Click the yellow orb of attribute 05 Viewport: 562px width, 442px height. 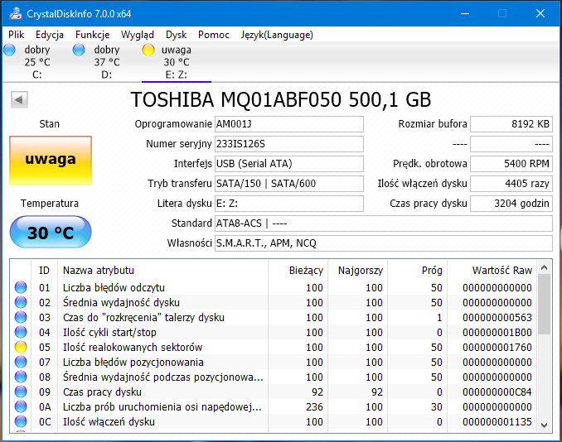click(21, 347)
